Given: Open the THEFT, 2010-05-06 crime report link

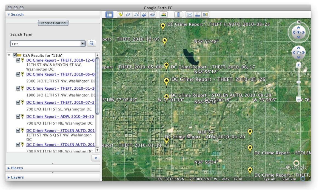Looking at the screenshot, I should (x=61, y=74).
